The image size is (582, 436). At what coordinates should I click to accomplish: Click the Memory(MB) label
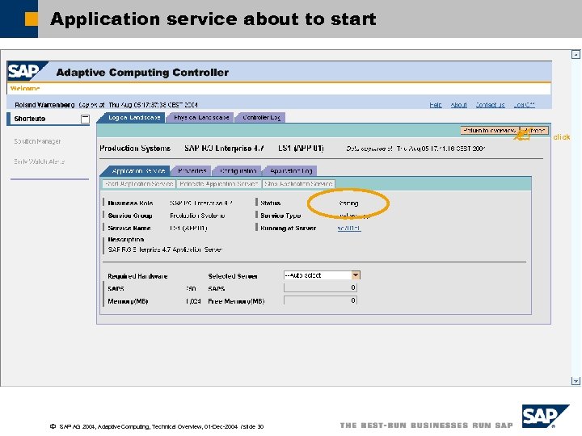click(128, 301)
